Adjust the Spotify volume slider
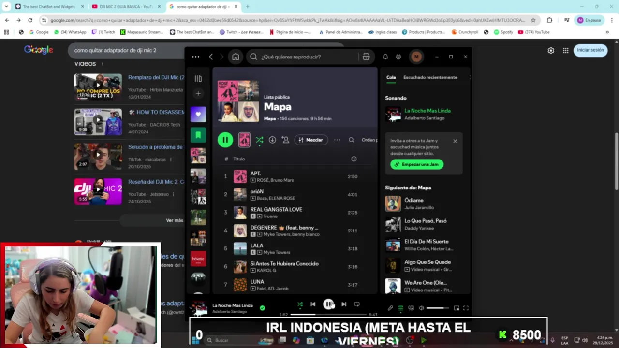The width and height of the screenshot is (619, 348). point(438,308)
